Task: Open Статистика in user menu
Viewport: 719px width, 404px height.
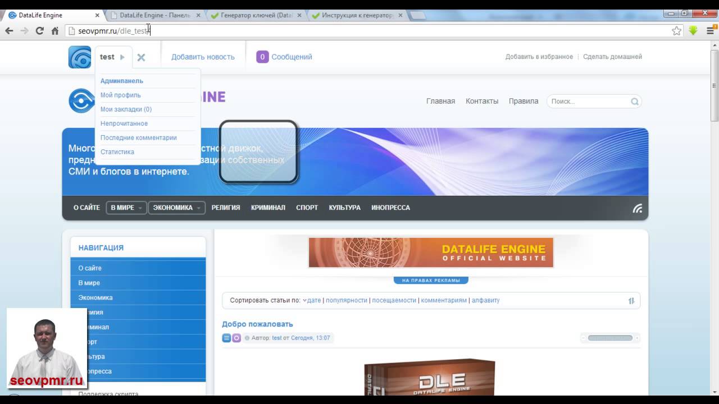Action: click(x=117, y=152)
